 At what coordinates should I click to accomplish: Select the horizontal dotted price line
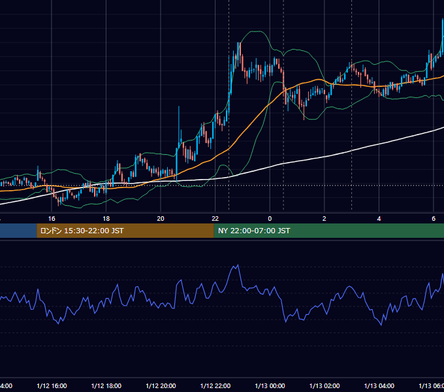222,186
